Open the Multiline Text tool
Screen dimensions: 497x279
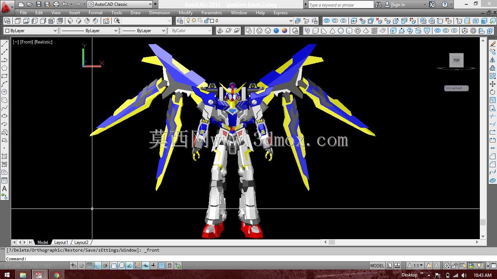click(x=4, y=188)
